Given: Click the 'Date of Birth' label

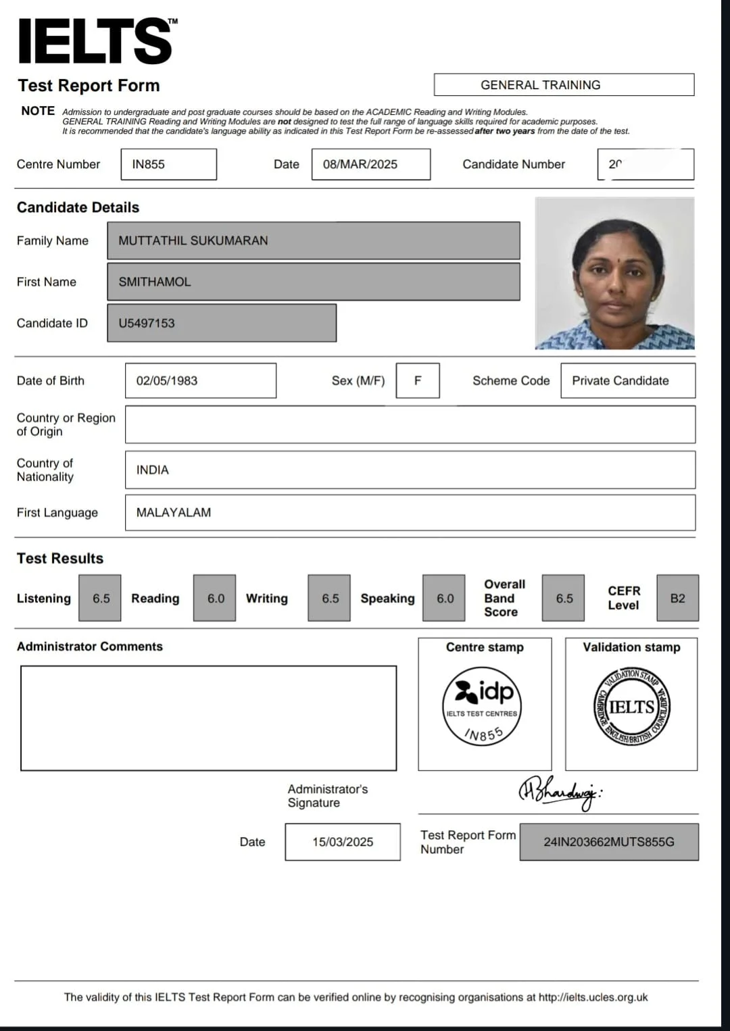Looking at the screenshot, I should [x=51, y=380].
